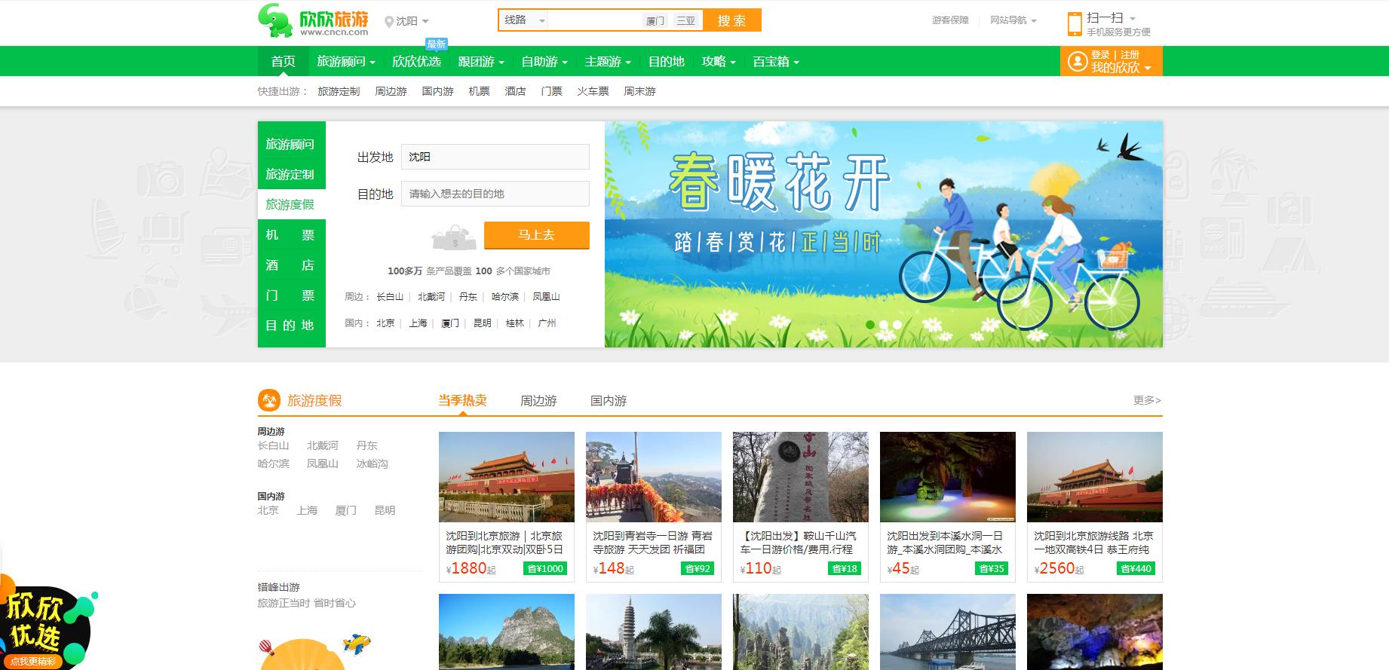Viewport: 1389px width, 670px height.
Task: Expand the 百宝箱 nav item
Action: click(776, 61)
